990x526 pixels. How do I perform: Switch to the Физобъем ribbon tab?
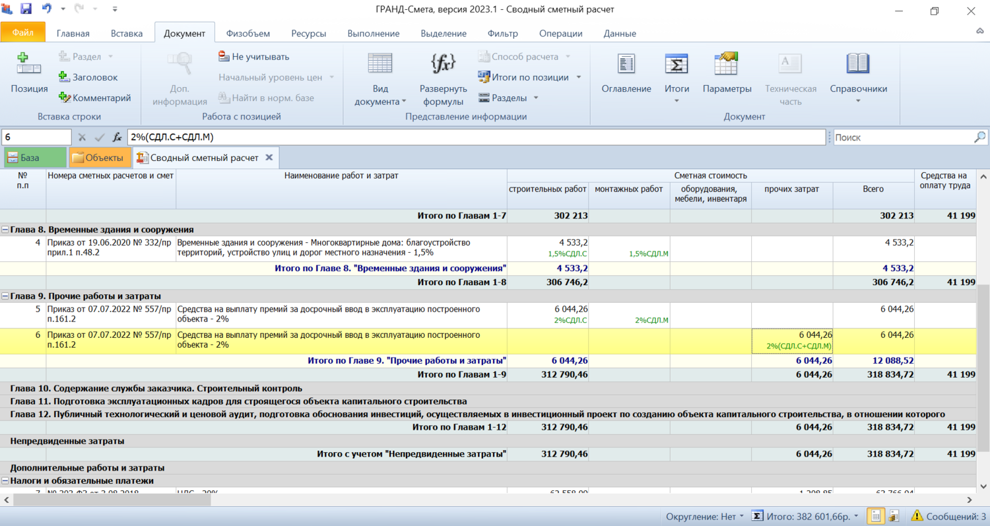(x=247, y=34)
